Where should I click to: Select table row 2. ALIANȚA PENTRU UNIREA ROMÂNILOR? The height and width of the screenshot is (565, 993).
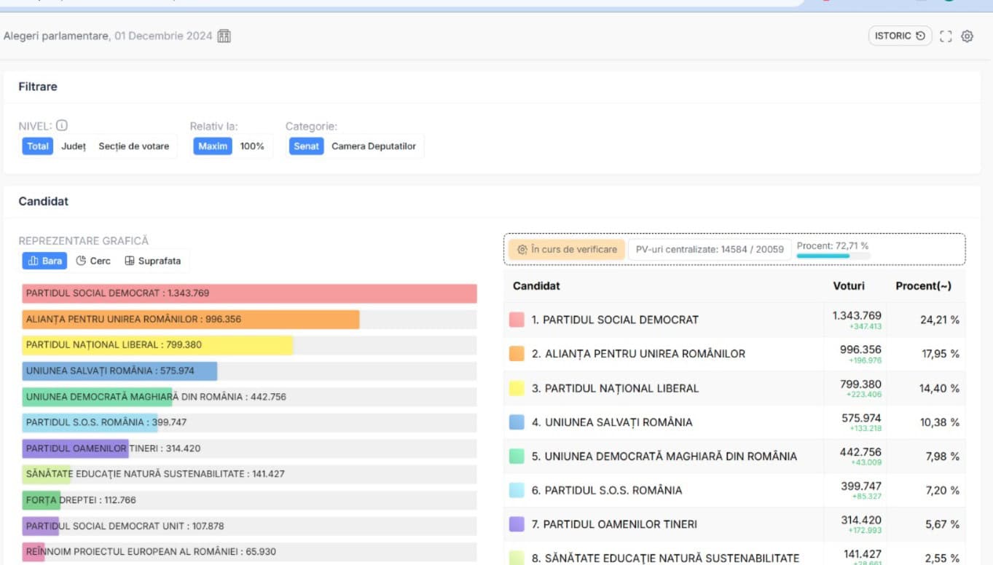734,354
